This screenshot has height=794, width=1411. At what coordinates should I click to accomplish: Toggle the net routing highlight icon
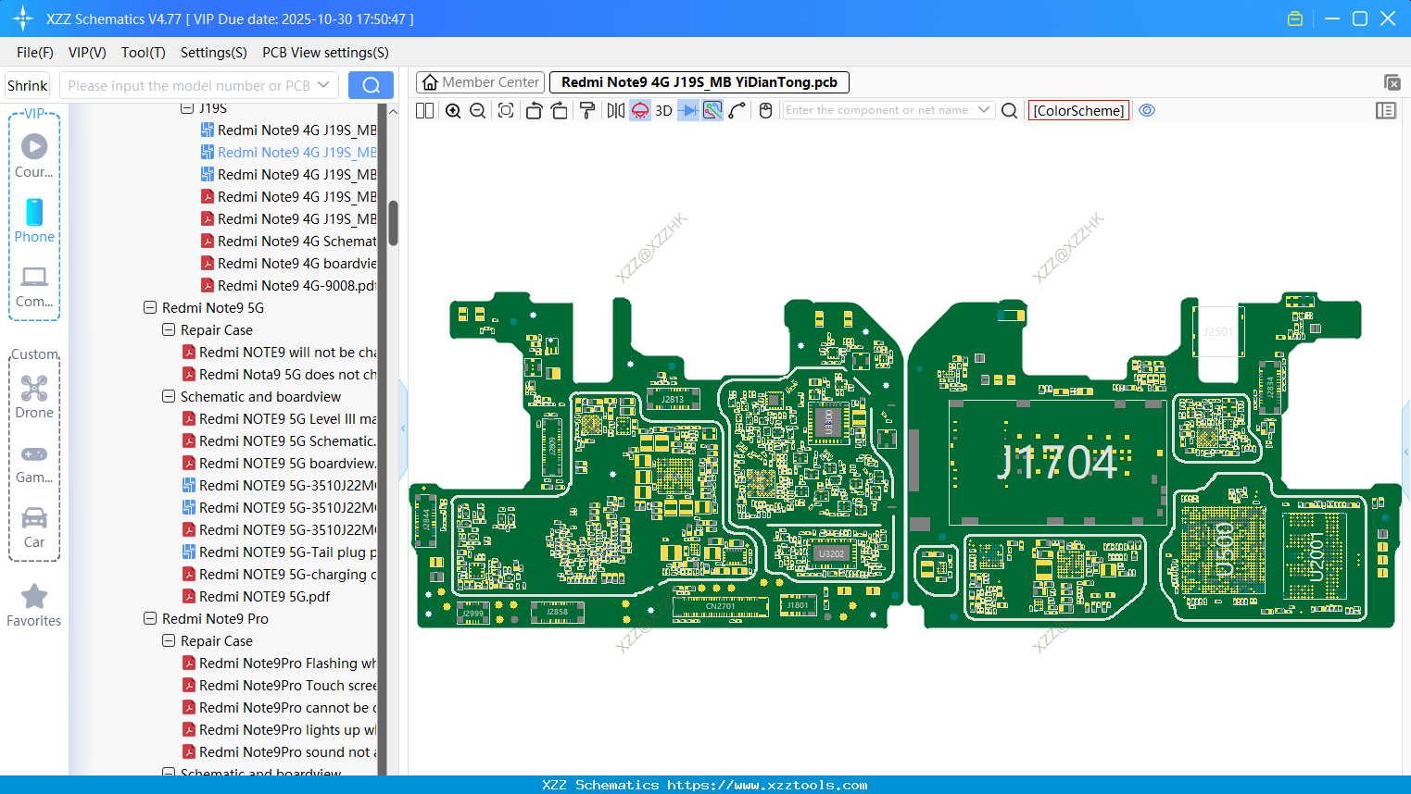[712, 111]
